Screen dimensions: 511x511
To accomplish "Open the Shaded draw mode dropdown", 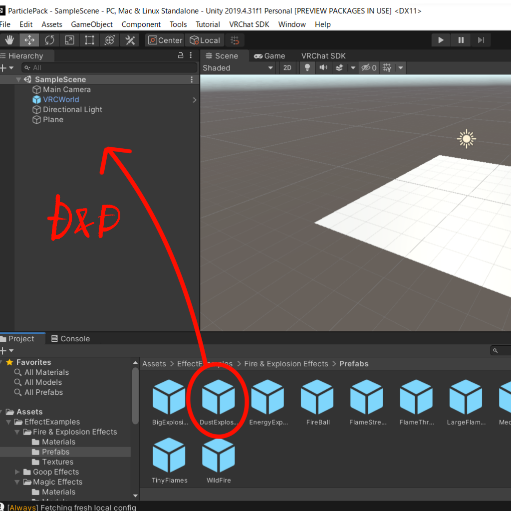I will pos(238,68).
